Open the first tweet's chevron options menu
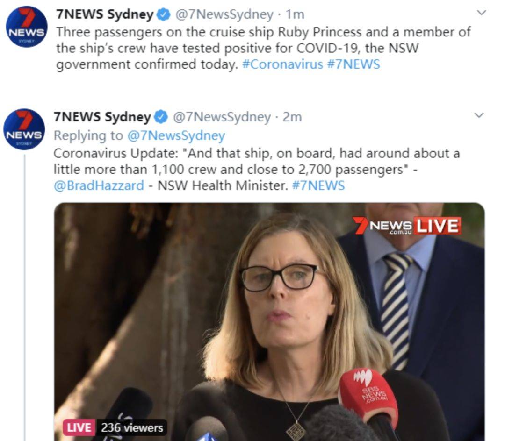 click(x=482, y=13)
